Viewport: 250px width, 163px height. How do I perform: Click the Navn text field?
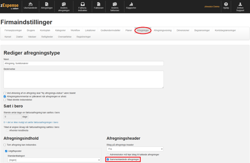(83, 63)
